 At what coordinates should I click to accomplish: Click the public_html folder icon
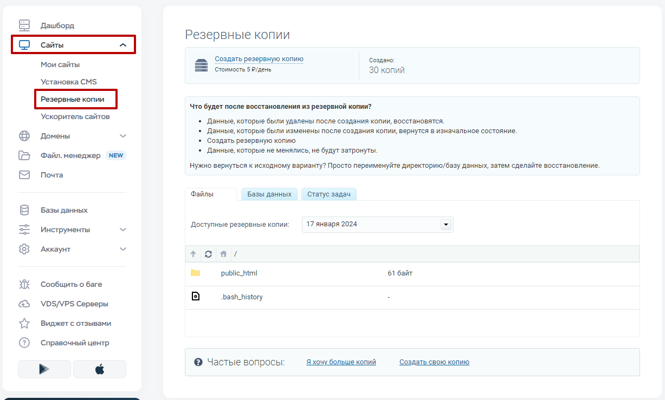click(195, 273)
